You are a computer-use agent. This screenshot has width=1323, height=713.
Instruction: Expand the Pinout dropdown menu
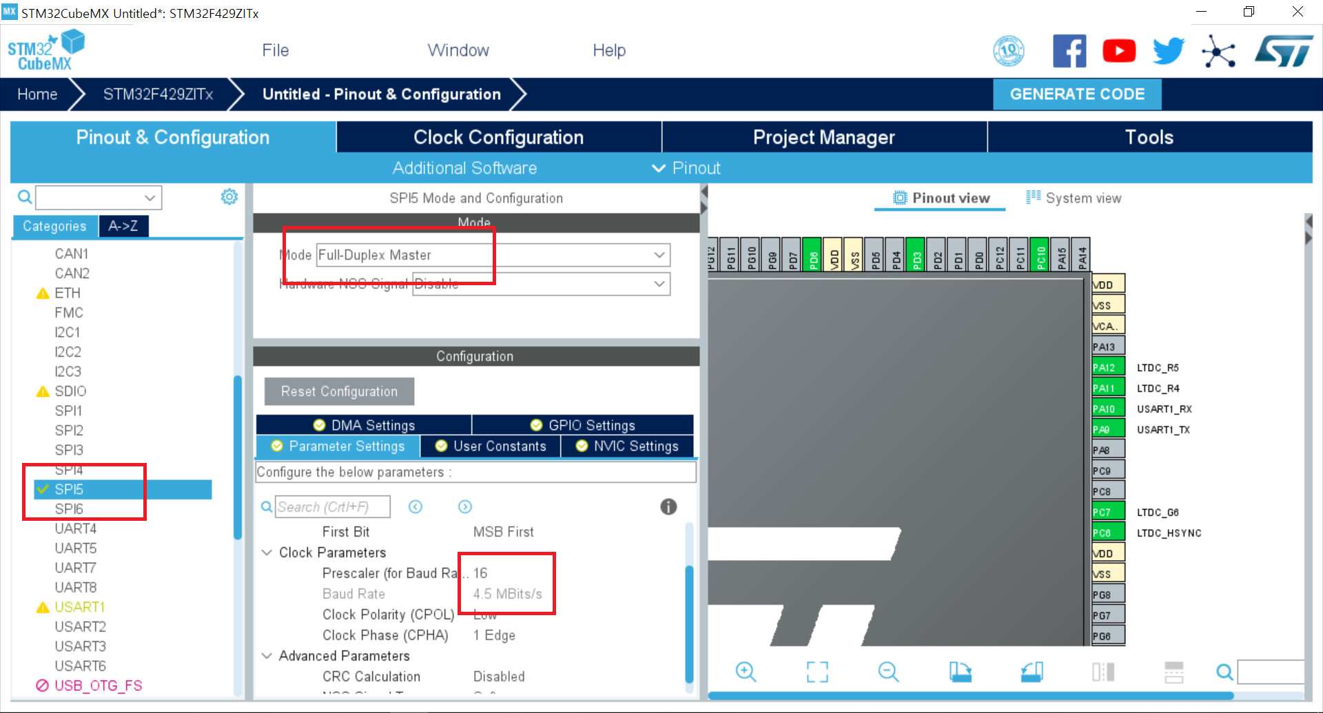[686, 168]
